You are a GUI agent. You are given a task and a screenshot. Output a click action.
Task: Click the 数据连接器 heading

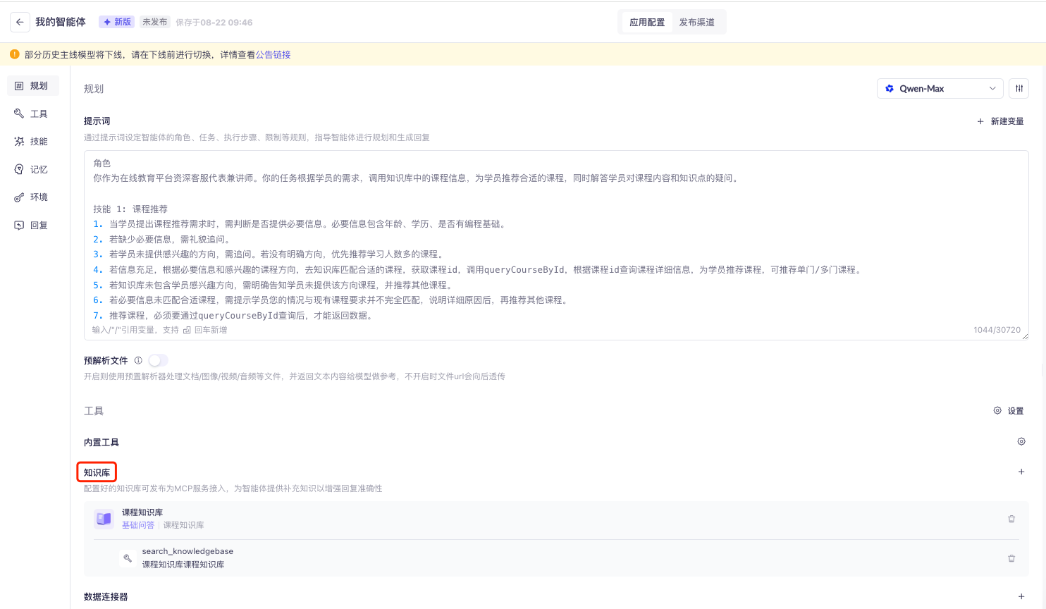(x=106, y=597)
